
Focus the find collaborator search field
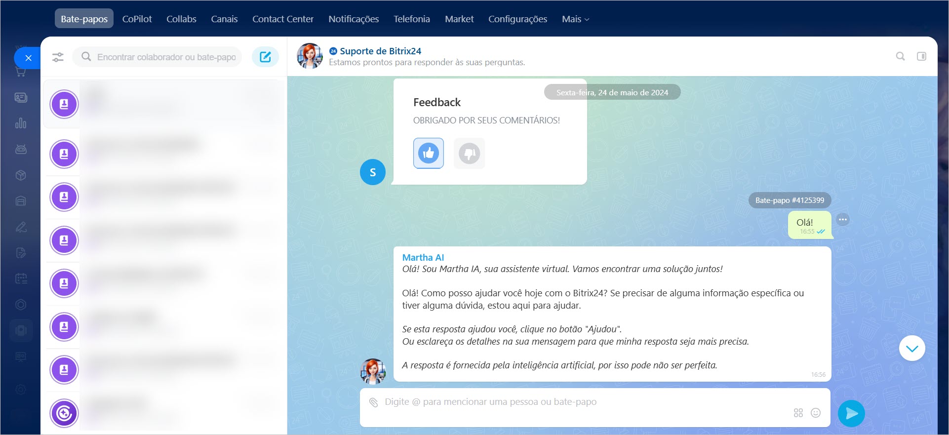pyautogui.click(x=166, y=57)
